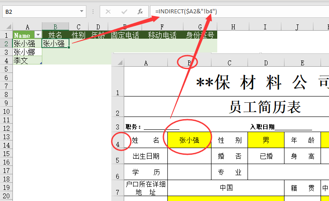The width and height of the screenshot is (329, 201).
Task: Select the yellow cell with 张小强
Action: click(189, 140)
